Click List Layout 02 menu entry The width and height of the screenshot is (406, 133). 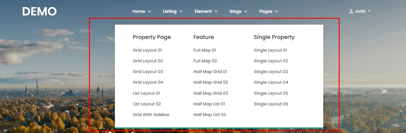[x=147, y=104]
